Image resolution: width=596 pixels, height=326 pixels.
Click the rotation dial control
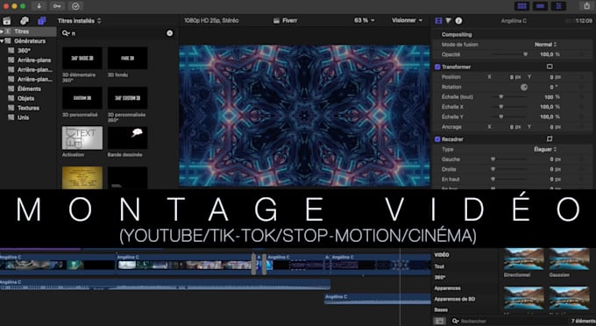[x=524, y=87]
